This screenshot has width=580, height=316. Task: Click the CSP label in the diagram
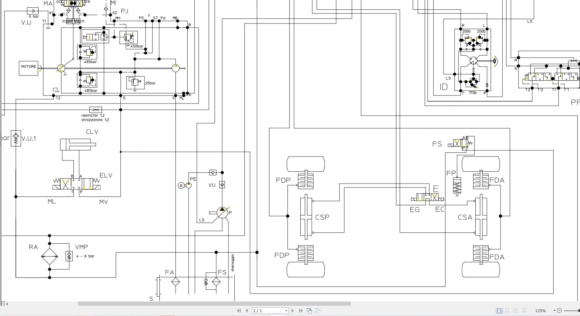coord(322,217)
